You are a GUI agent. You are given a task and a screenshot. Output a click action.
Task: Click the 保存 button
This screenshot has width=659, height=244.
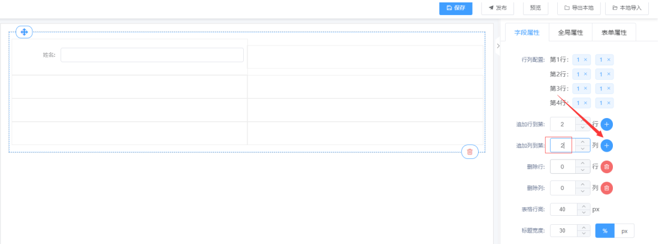coord(455,8)
